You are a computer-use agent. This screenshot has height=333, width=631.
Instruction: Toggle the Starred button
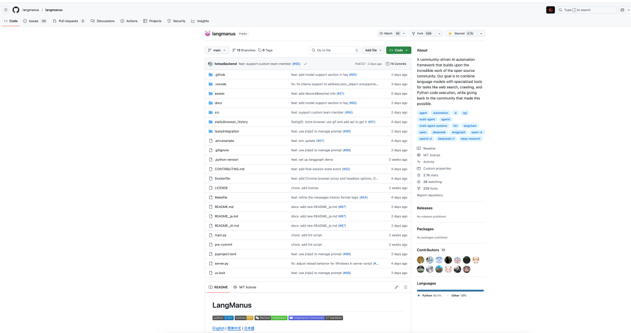tap(461, 34)
